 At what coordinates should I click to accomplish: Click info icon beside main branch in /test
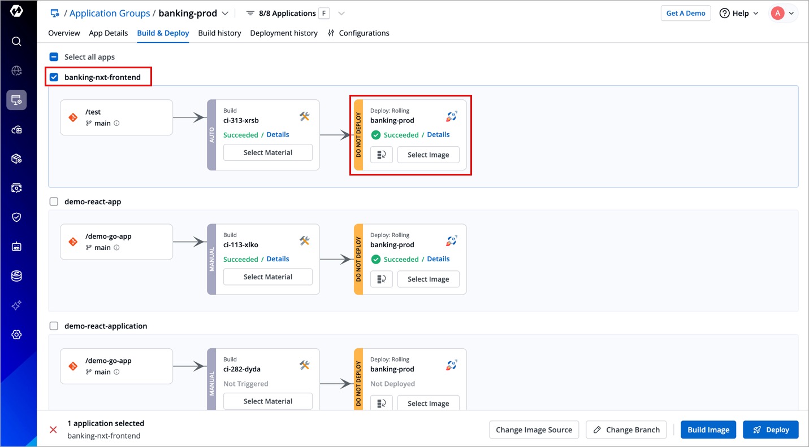[116, 123]
